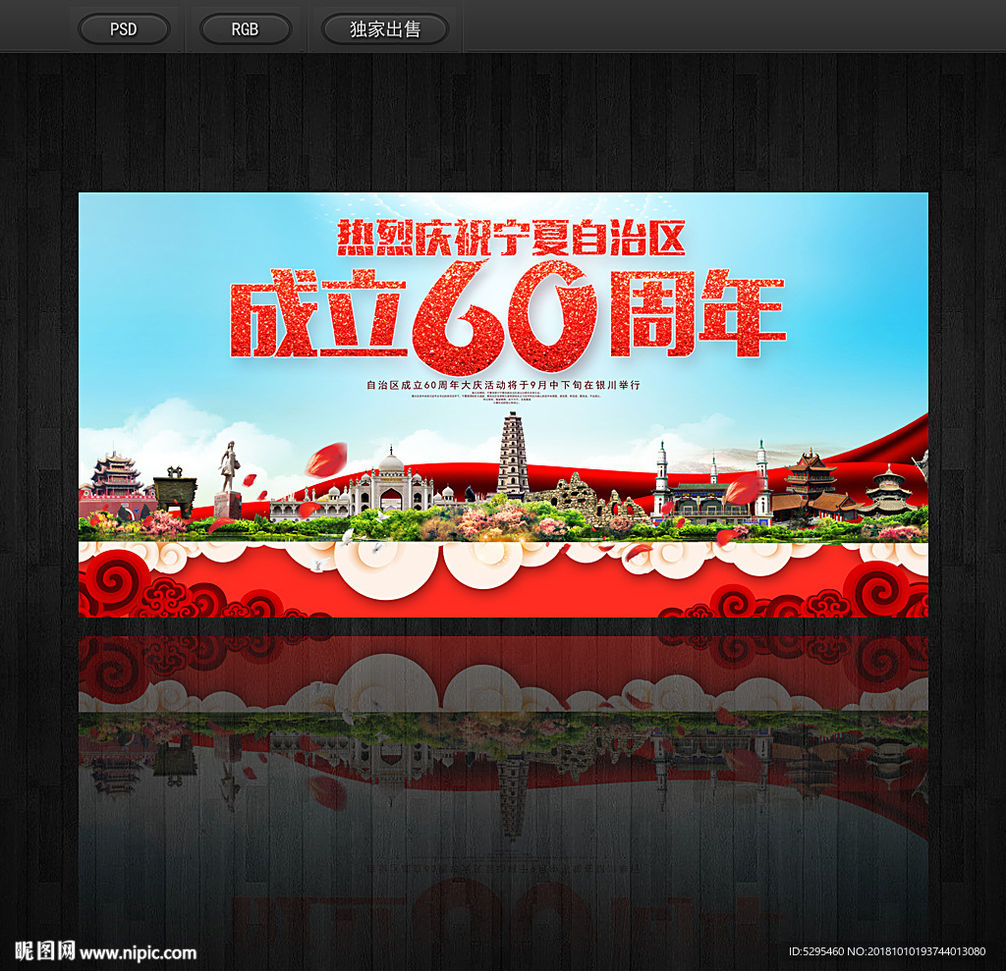Click the ID:5295460 number text

coord(816,951)
